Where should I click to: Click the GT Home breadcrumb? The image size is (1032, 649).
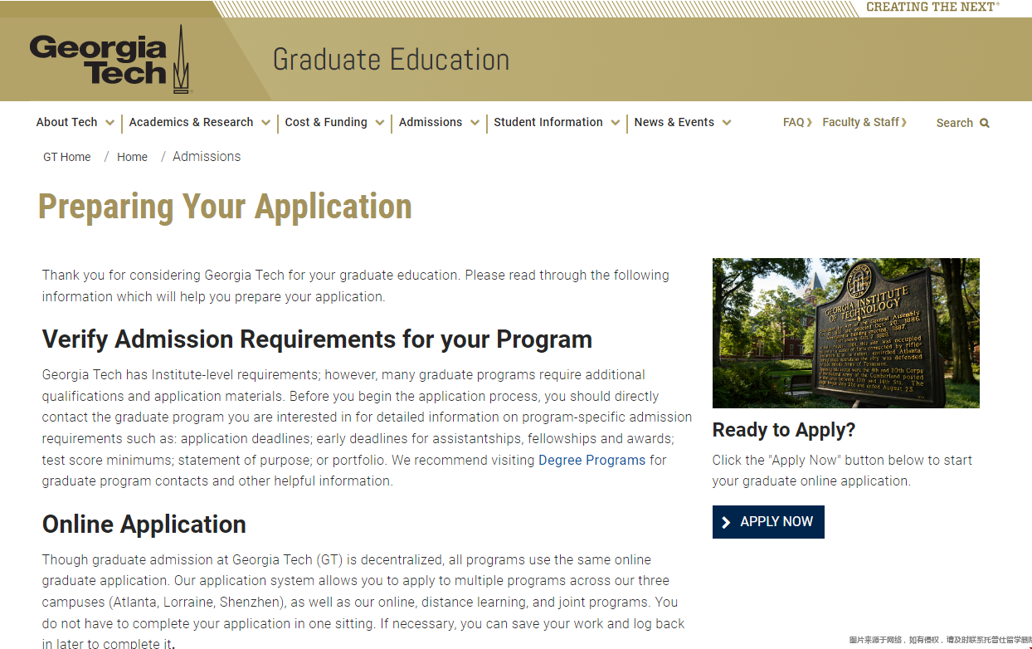67,157
